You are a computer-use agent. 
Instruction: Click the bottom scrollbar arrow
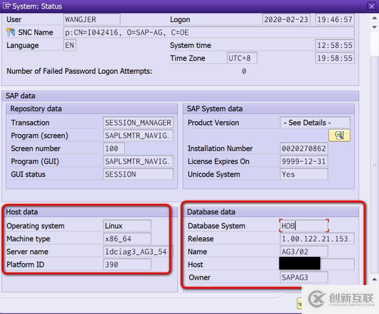(374, 279)
